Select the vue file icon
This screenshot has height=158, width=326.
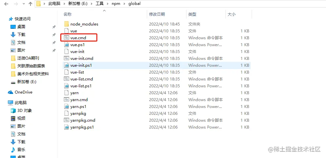[67, 31]
